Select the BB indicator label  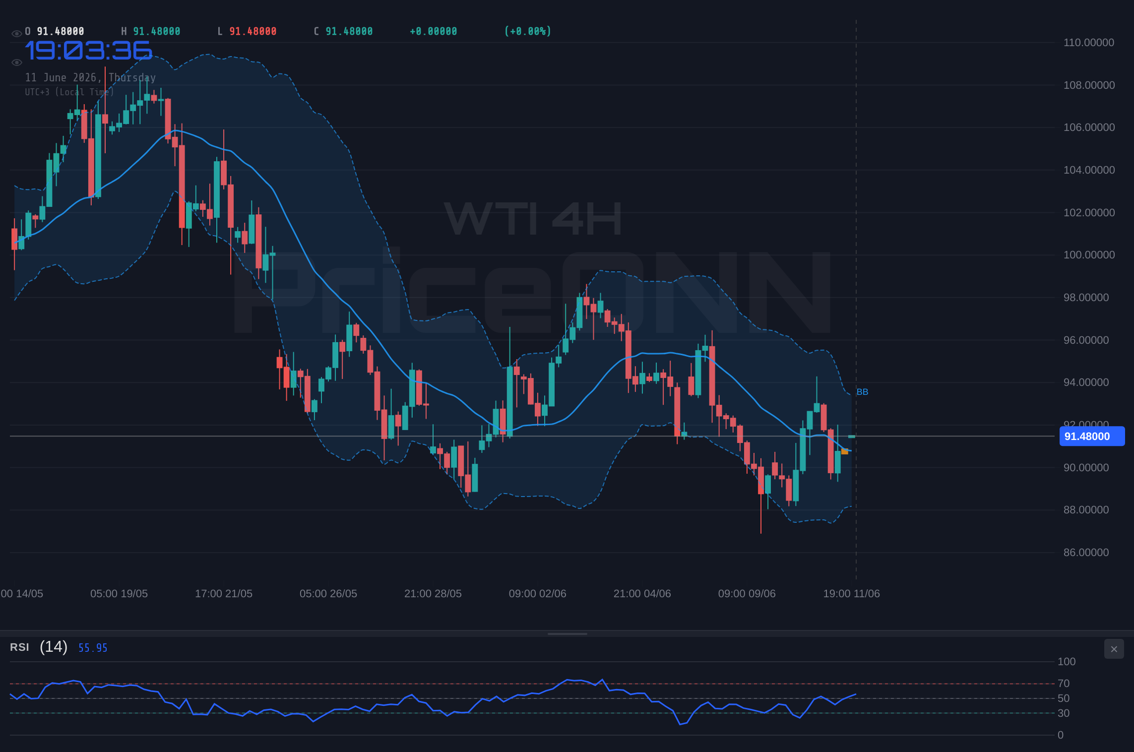click(x=862, y=392)
